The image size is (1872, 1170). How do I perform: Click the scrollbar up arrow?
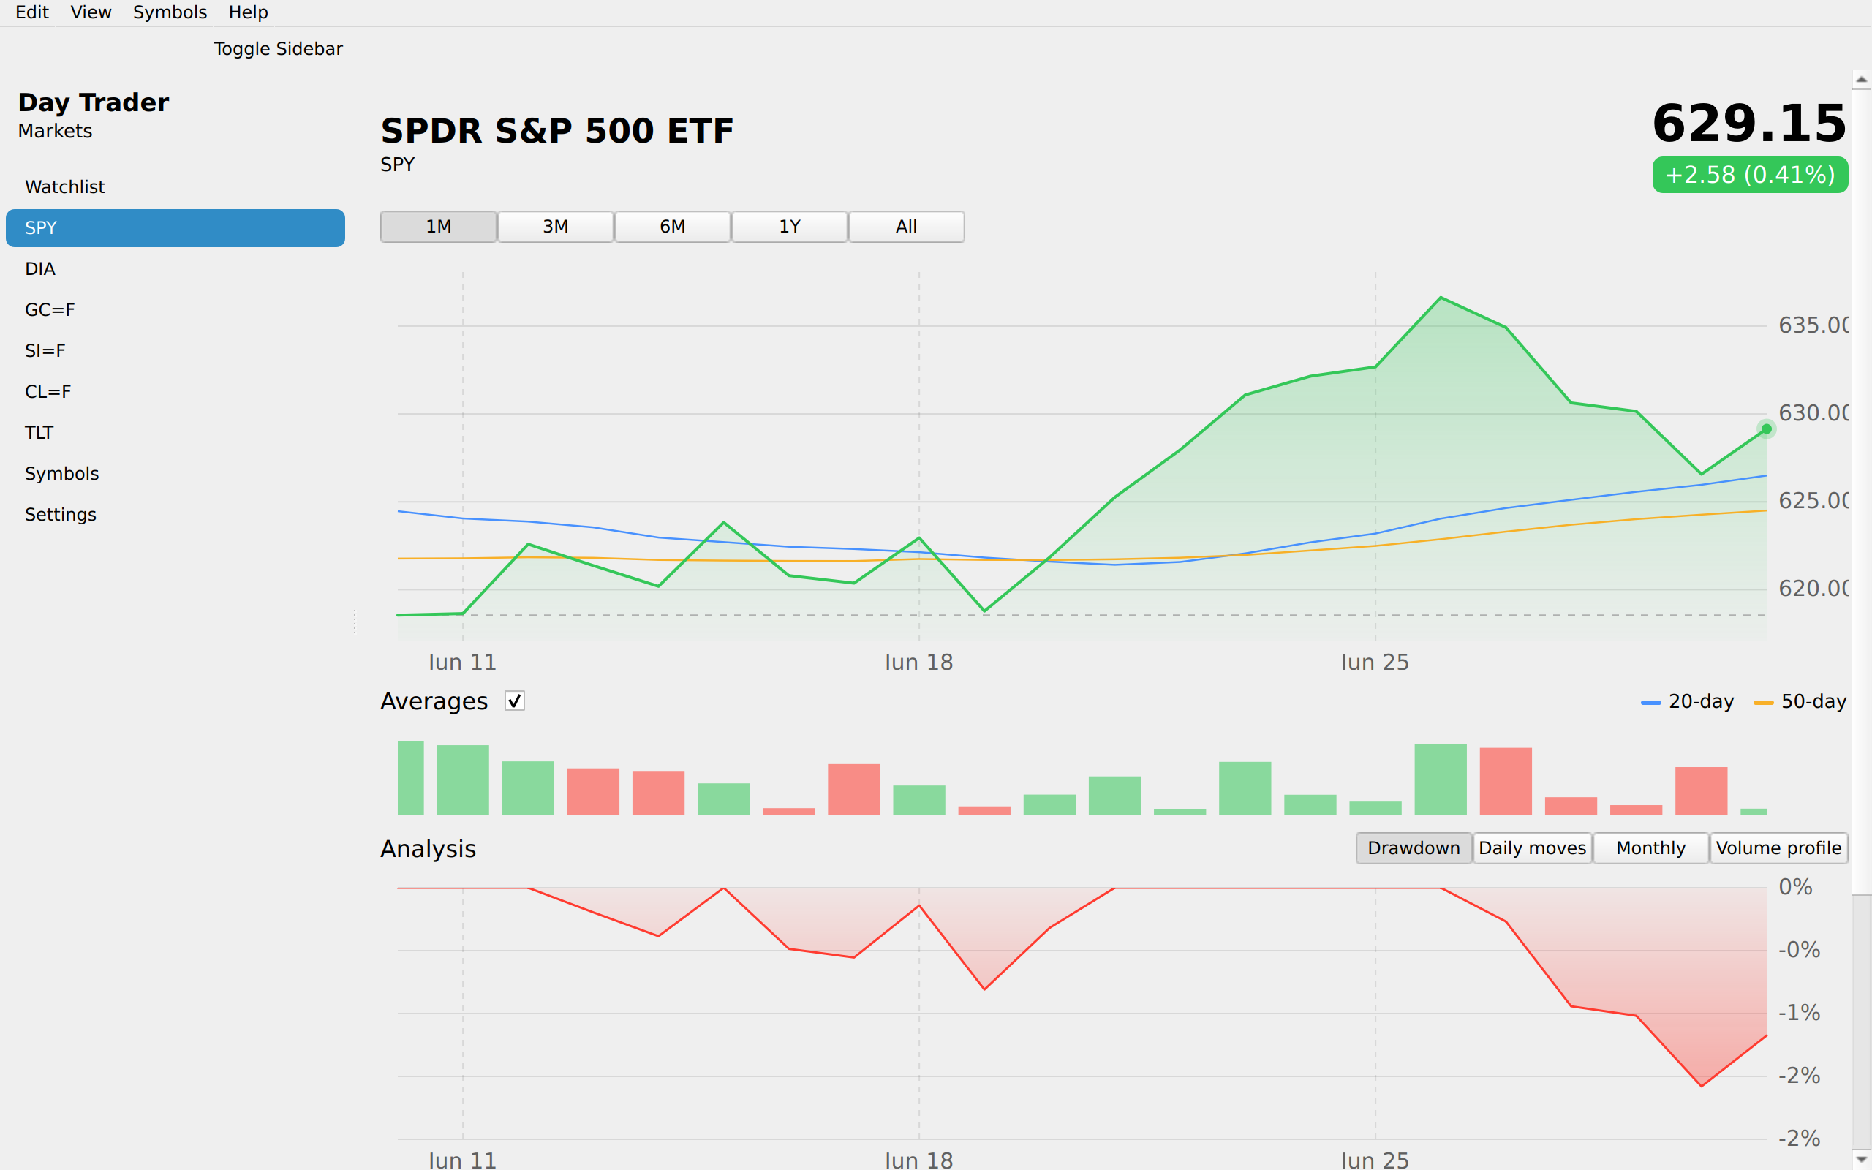(1862, 79)
